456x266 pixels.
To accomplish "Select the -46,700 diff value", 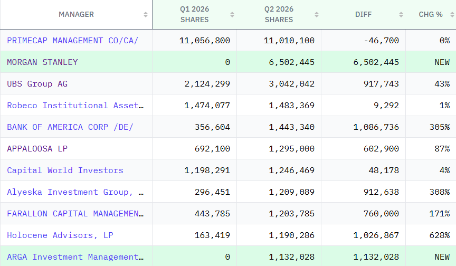I will (x=381, y=41).
